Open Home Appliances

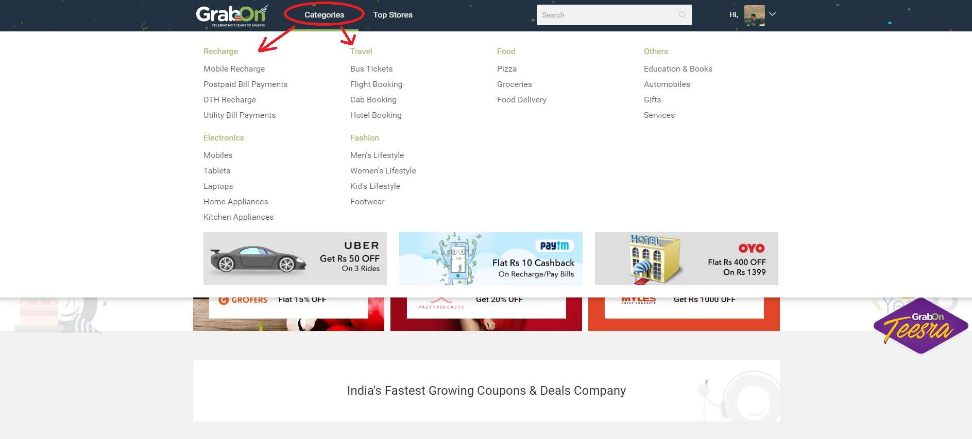tap(236, 202)
